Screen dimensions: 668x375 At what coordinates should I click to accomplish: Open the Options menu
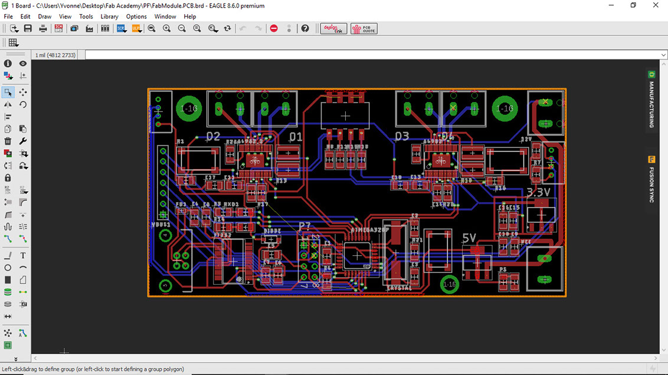pyautogui.click(x=136, y=17)
